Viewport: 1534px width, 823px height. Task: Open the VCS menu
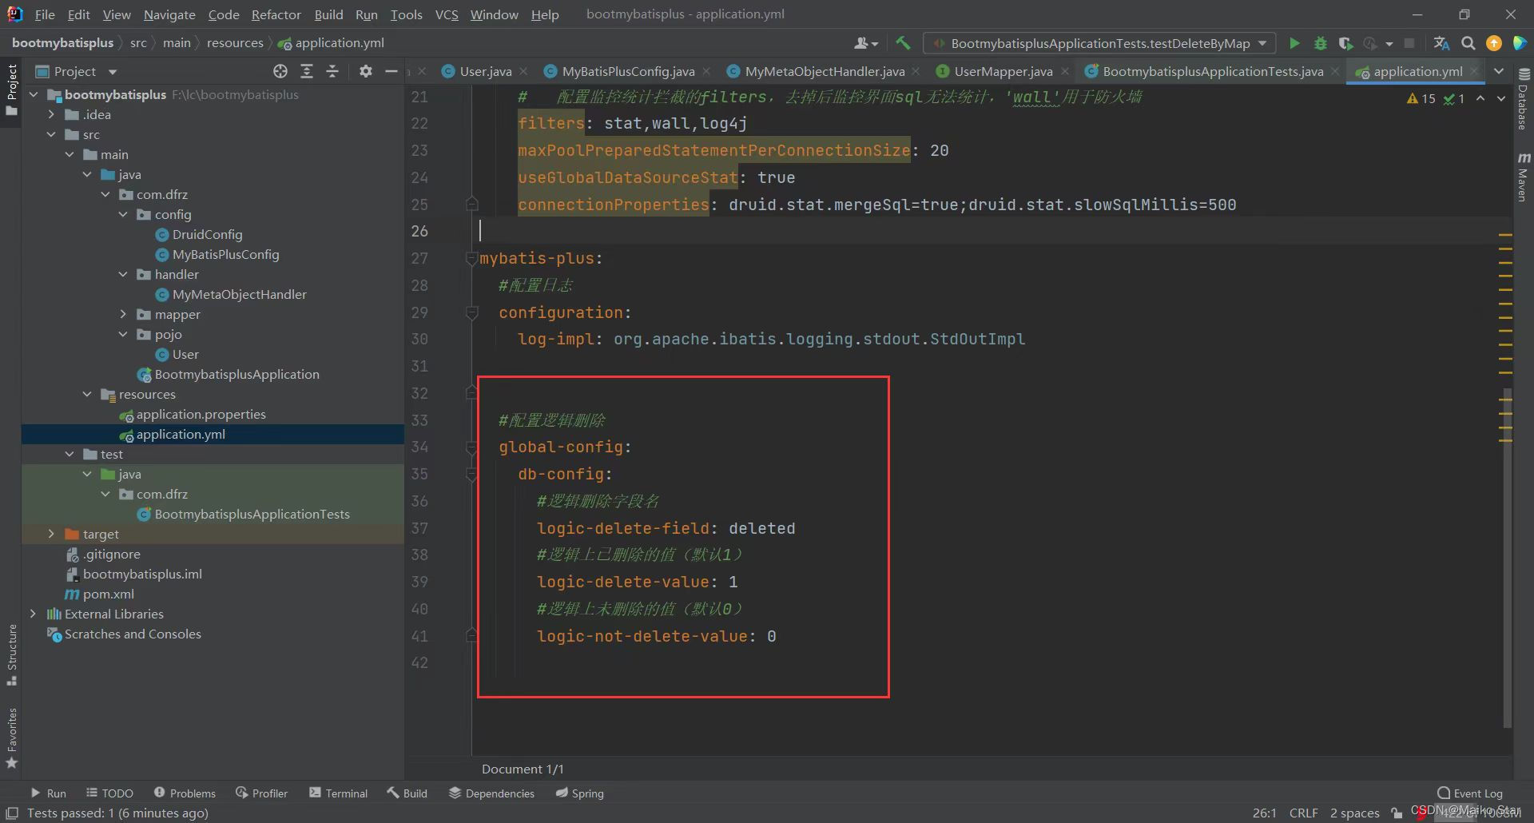pyautogui.click(x=447, y=14)
